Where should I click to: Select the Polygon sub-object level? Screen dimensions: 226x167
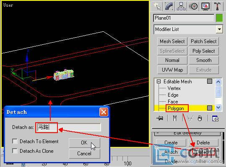176,108
